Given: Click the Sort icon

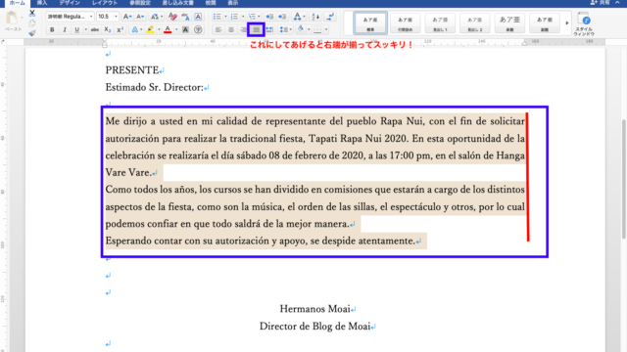Looking at the screenshot, I should (x=315, y=17).
